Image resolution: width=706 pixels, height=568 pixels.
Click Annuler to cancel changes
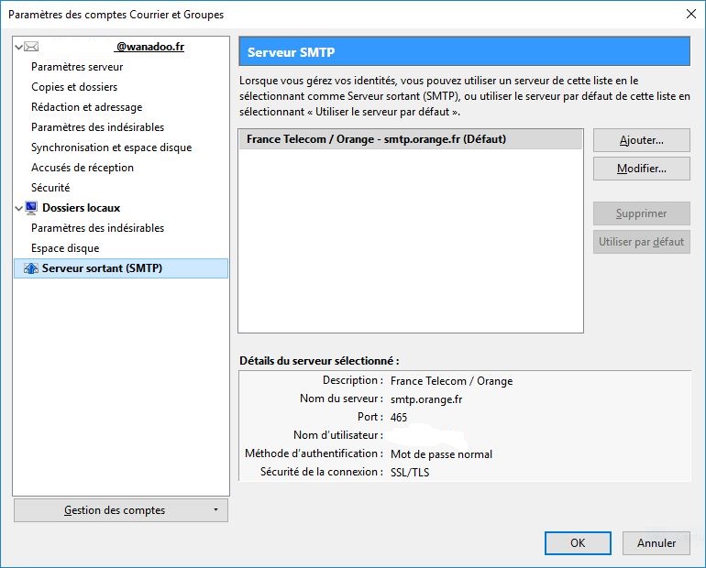point(656,543)
